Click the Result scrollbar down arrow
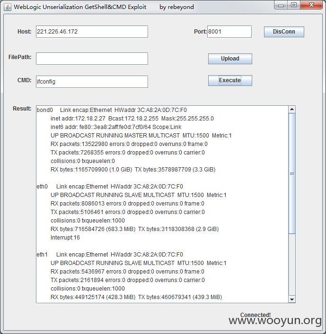Viewport: 326px width, 334px height. click(292, 300)
